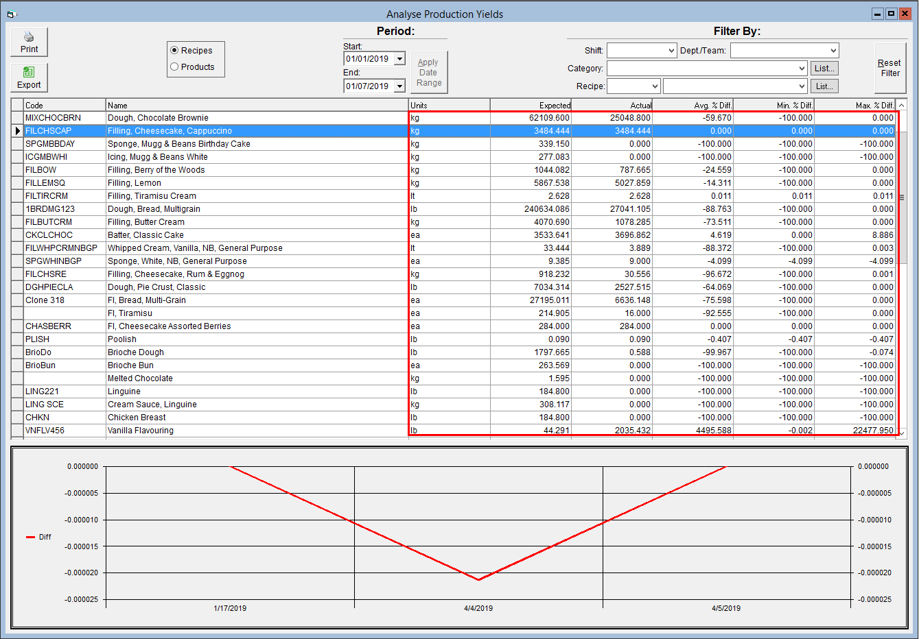This screenshot has width=919, height=639.
Task: Click the row selector arrow for FILCHSCAP
Action: [x=18, y=131]
